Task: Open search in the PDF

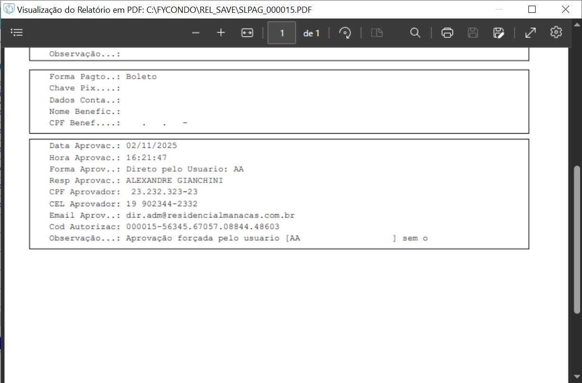Action: (x=415, y=33)
